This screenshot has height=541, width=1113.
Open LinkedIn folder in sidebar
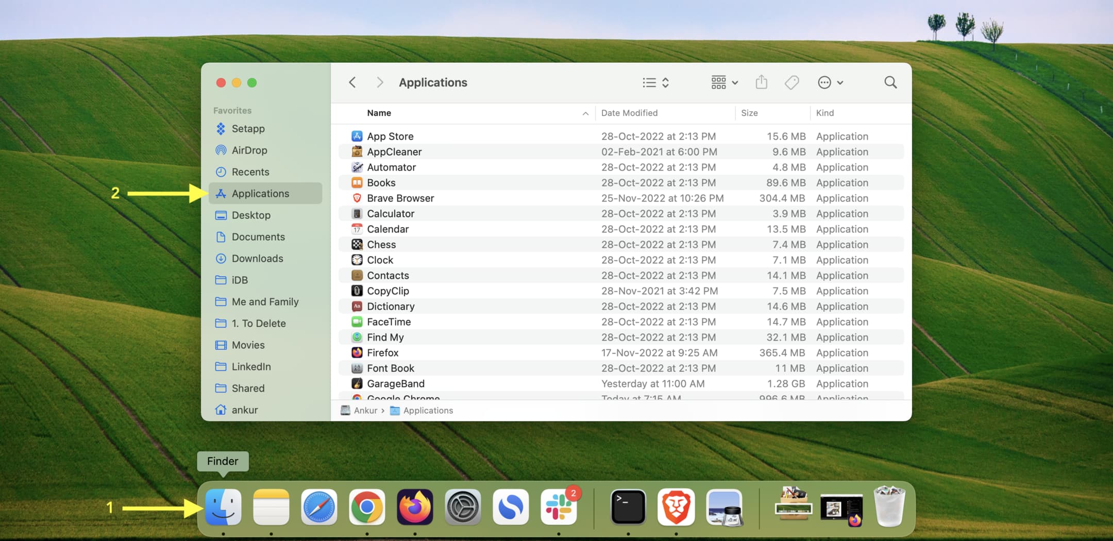coord(265,366)
